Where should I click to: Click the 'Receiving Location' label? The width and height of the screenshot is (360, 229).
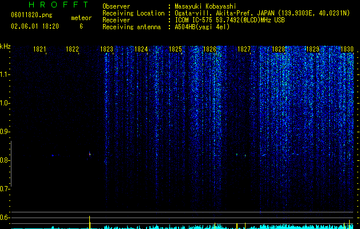click(x=133, y=13)
